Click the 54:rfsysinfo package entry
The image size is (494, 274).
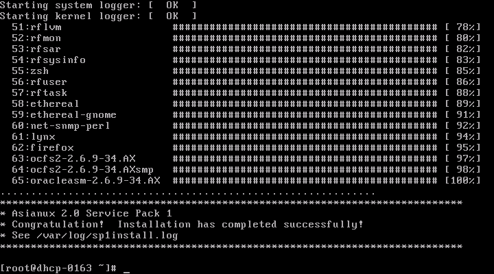49,60
